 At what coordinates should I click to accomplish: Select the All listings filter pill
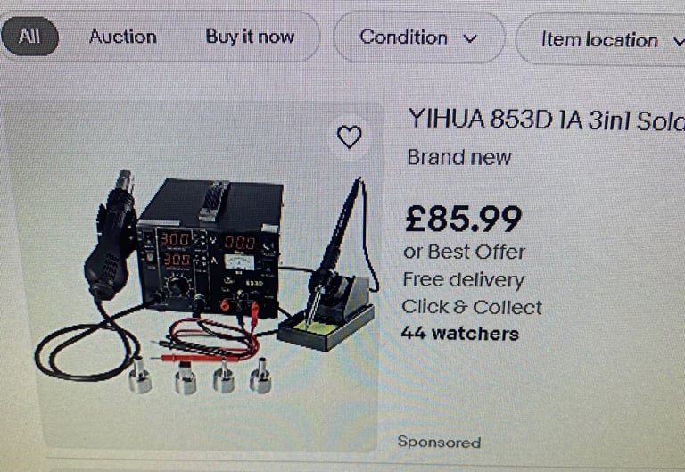(29, 37)
